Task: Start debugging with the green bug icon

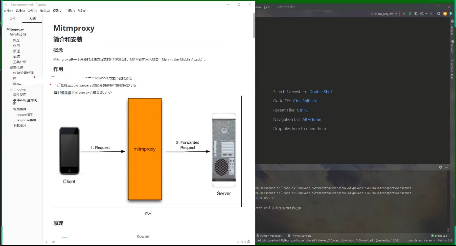Action: (410, 14)
